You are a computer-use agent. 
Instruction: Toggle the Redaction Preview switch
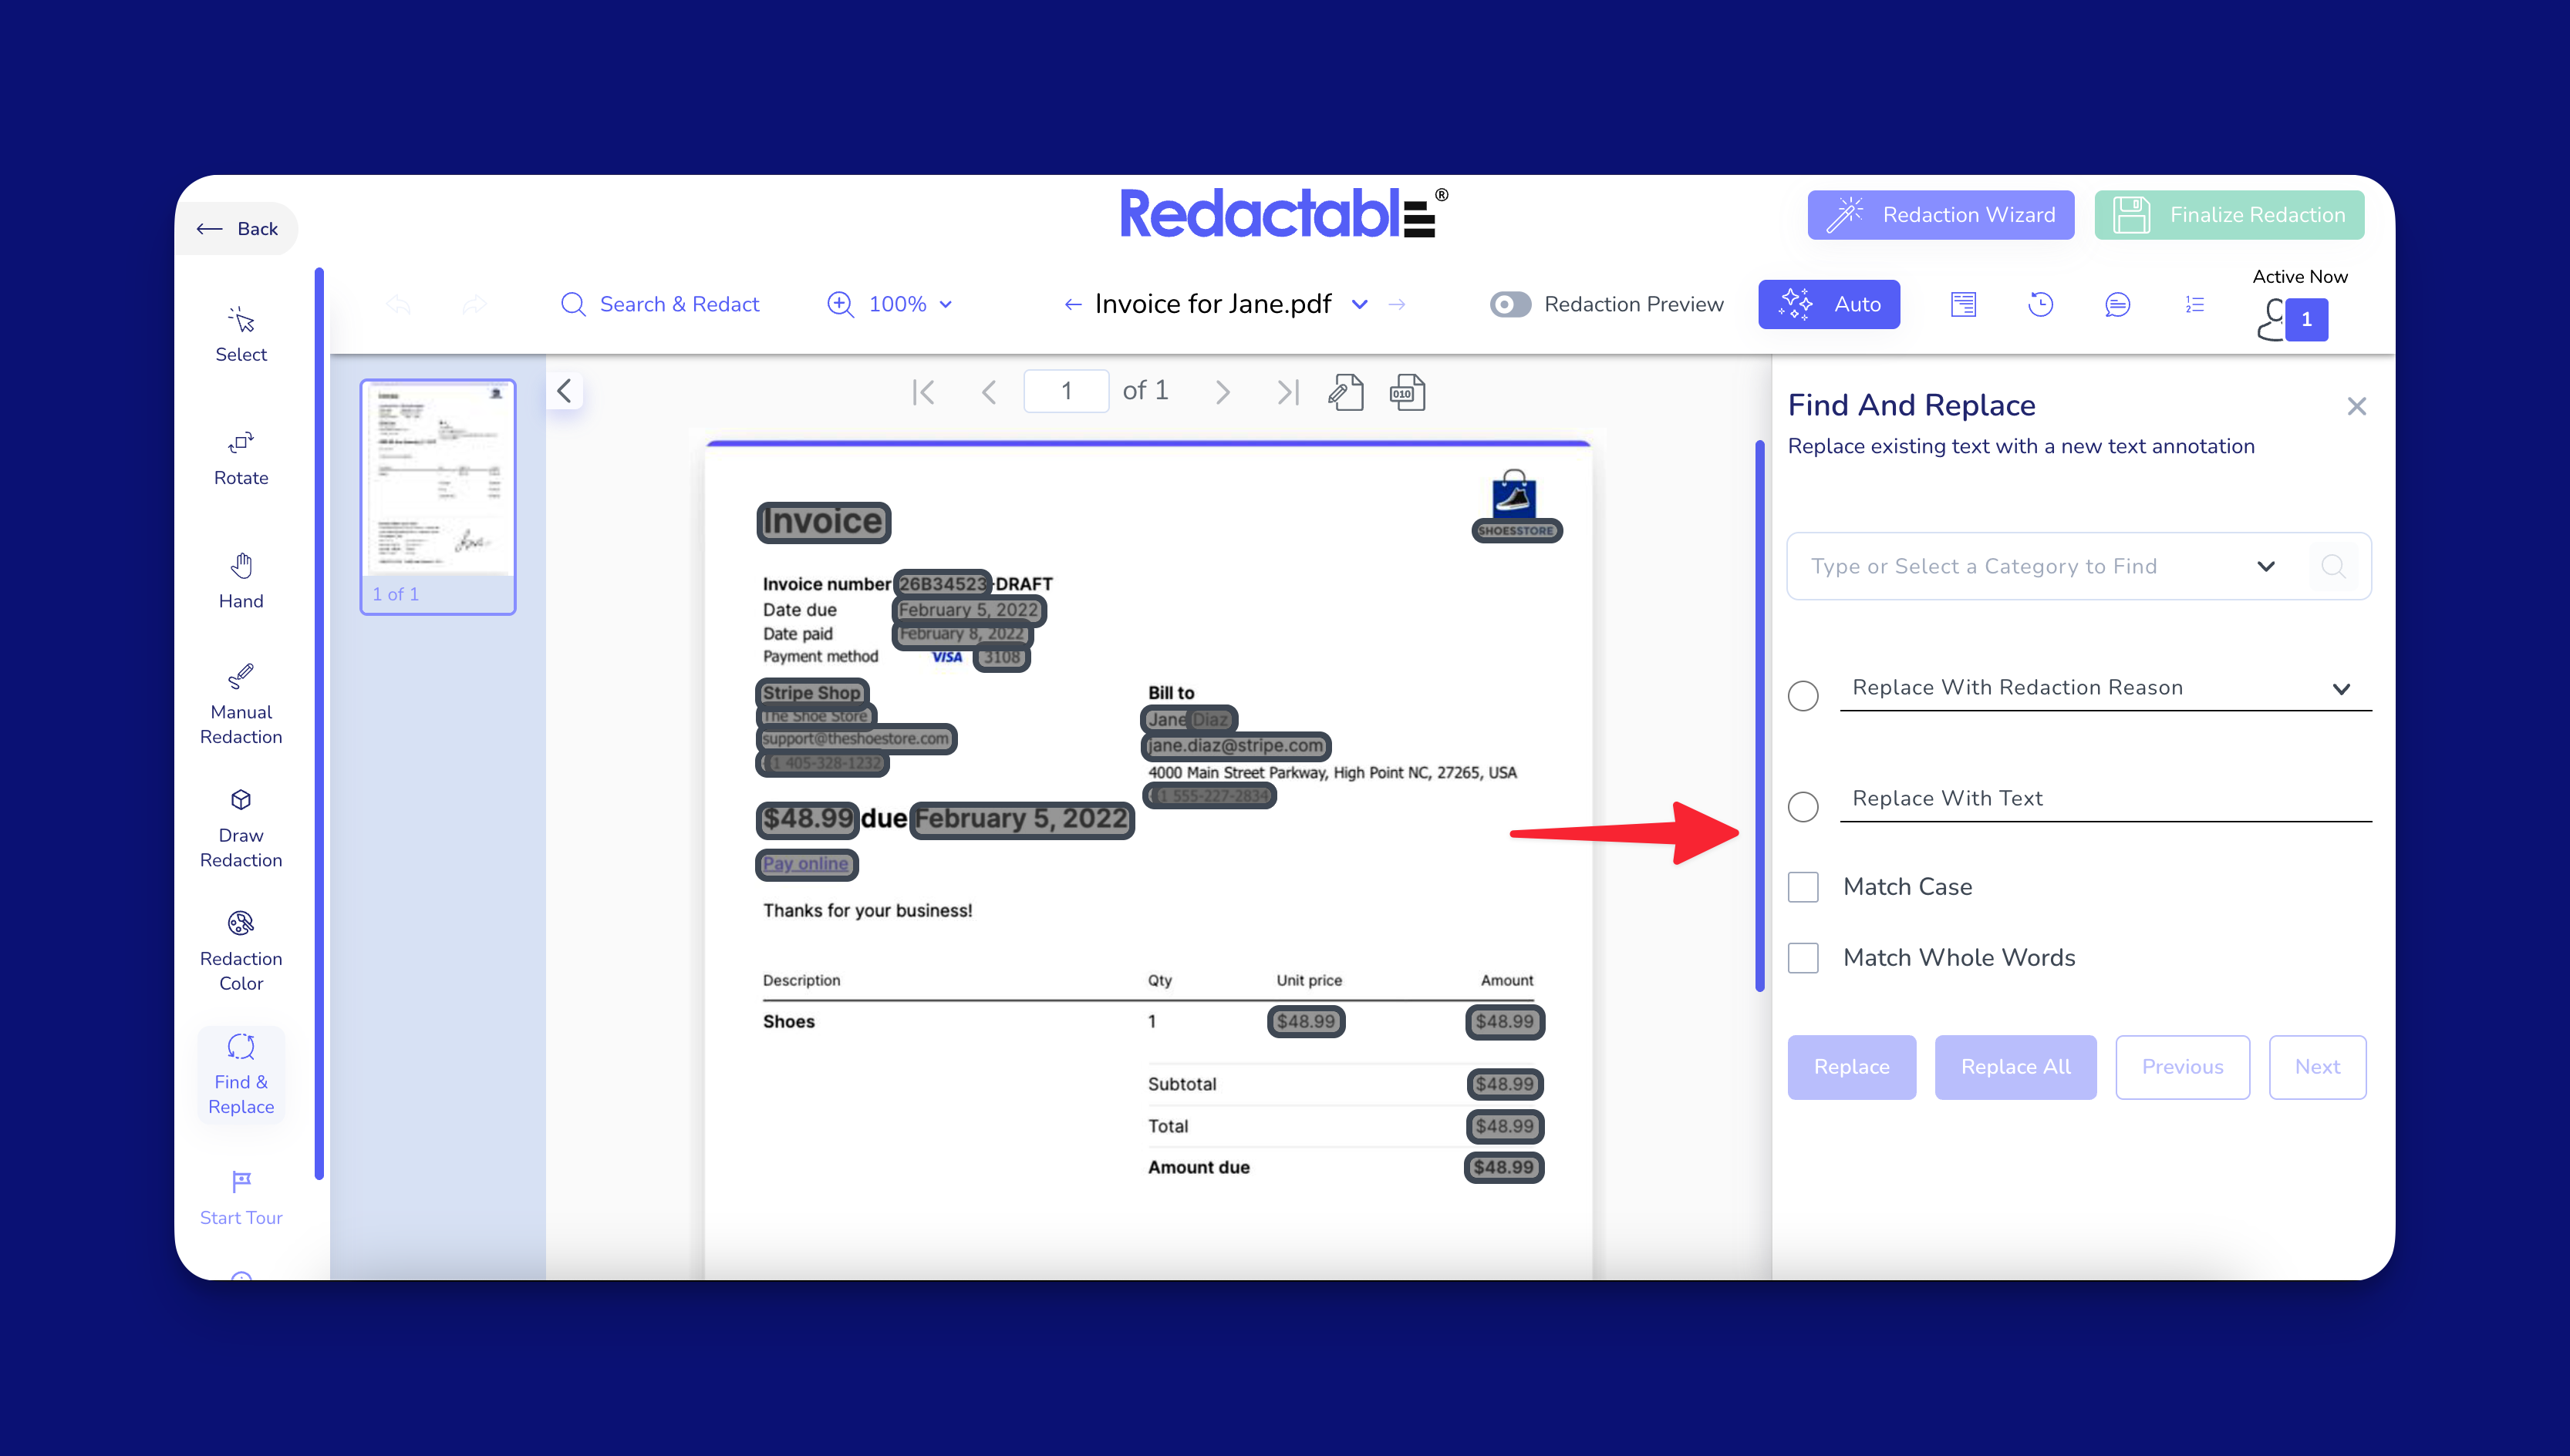tap(1509, 304)
